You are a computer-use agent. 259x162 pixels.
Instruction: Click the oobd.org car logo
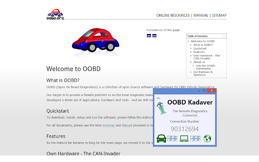(55, 14)
